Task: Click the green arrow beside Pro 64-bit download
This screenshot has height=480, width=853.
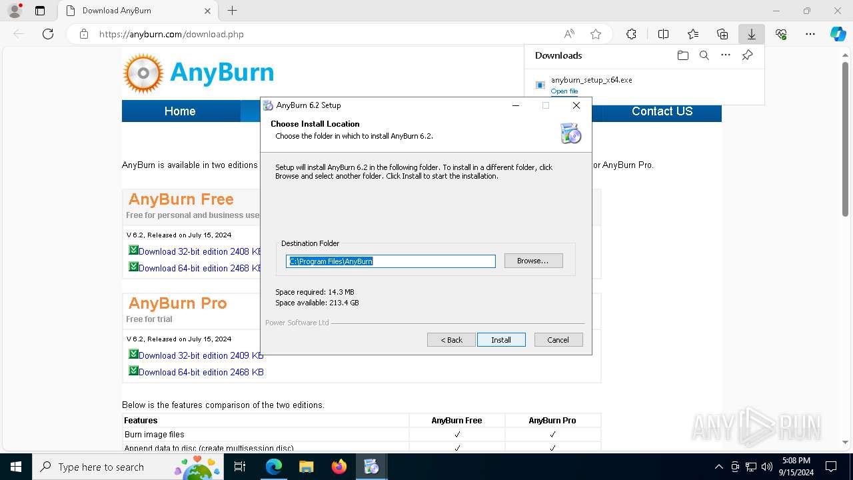Action: point(133,371)
